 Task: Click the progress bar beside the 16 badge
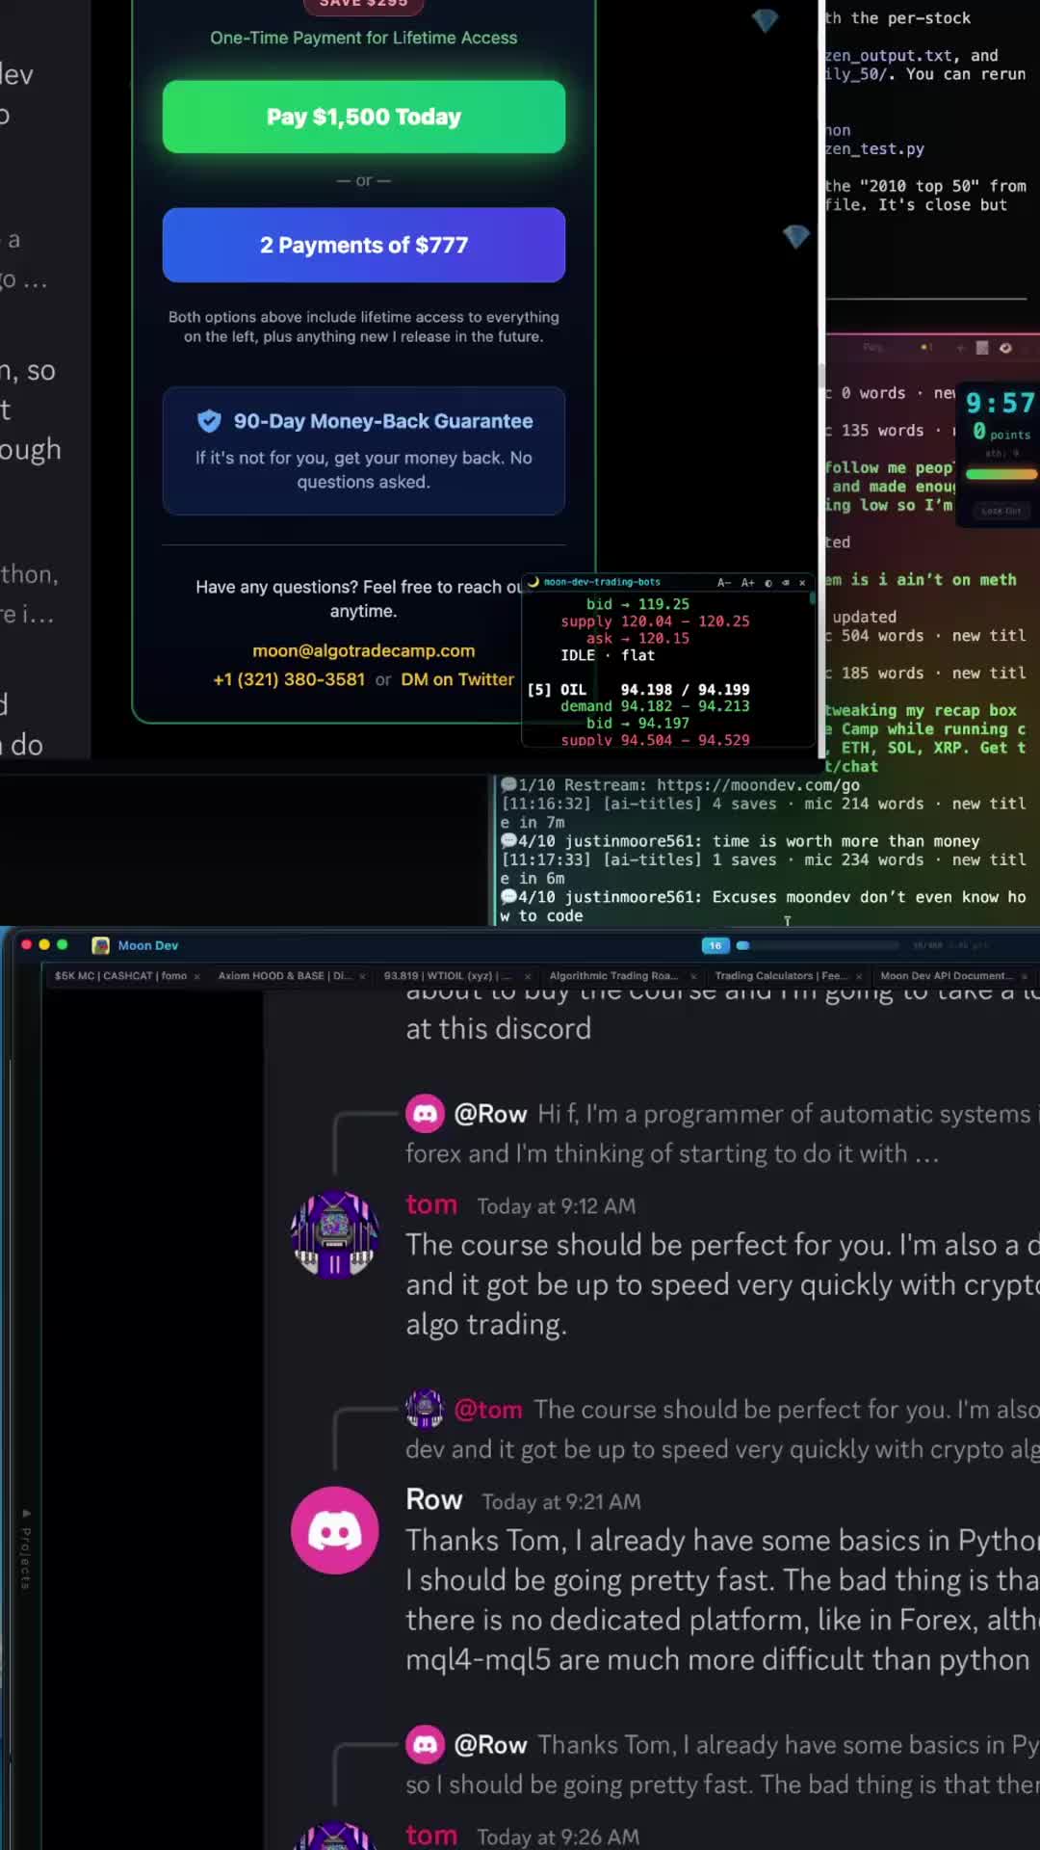[x=818, y=945]
